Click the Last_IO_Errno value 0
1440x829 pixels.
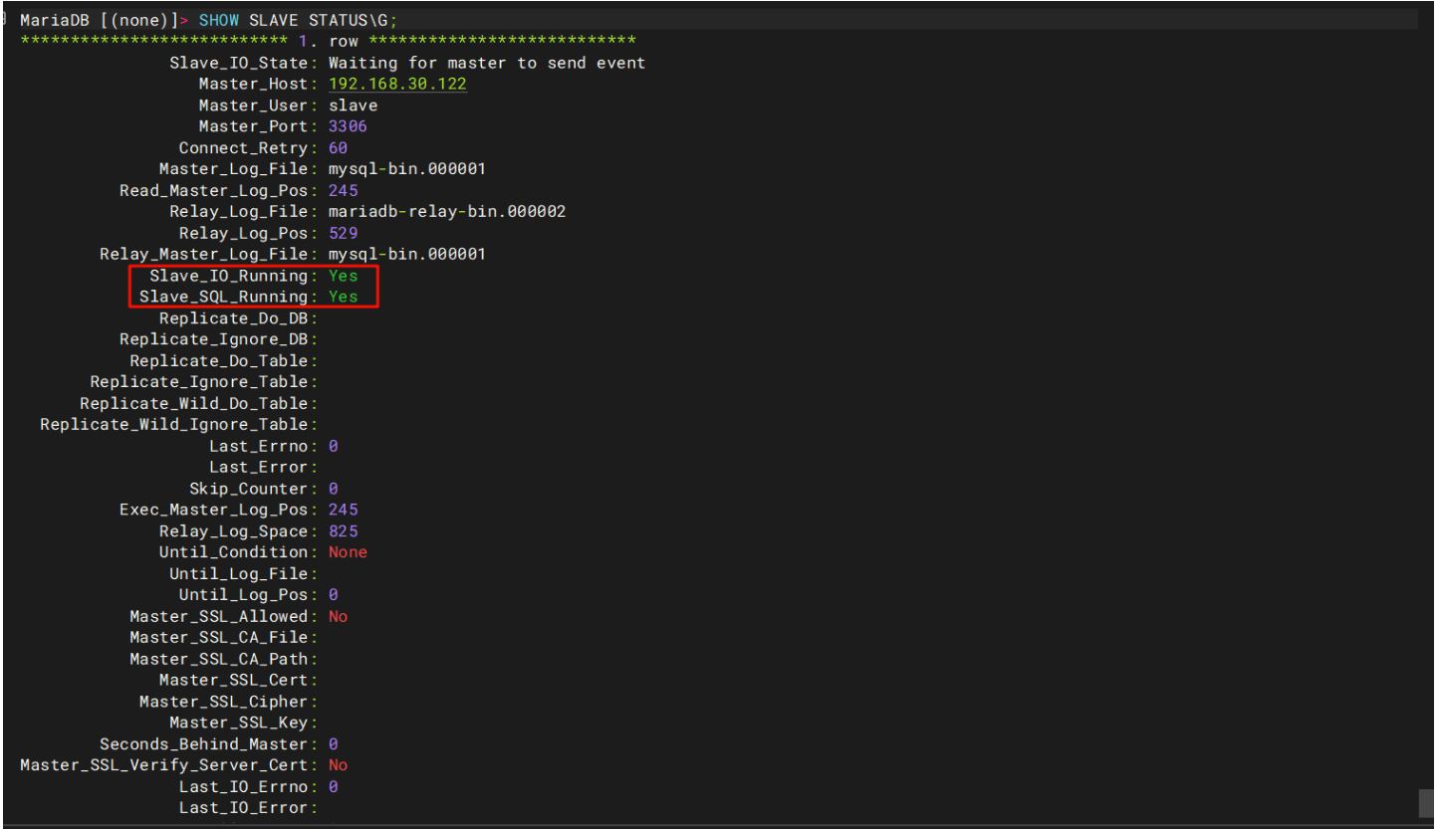(x=333, y=786)
